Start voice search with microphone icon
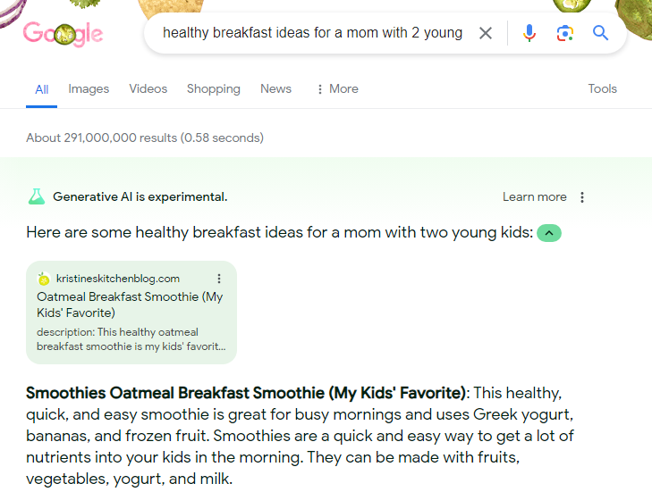This screenshot has height=492, width=652. coord(529,33)
